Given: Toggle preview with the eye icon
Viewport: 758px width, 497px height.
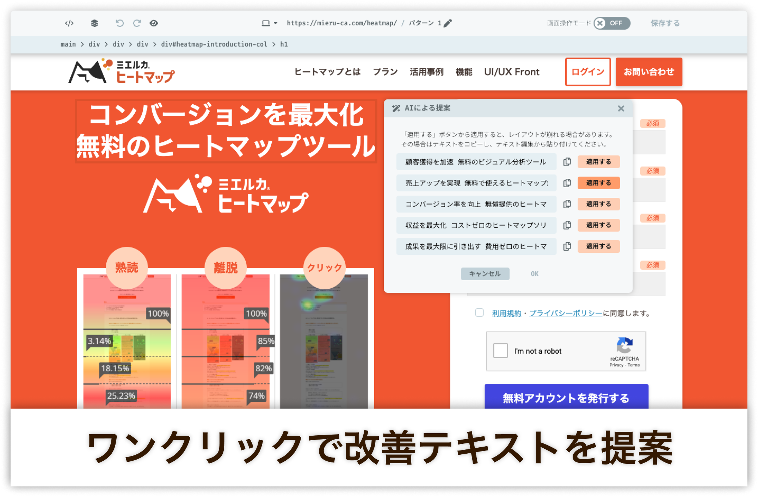Looking at the screenshot, I should click(x=154, y=23).
